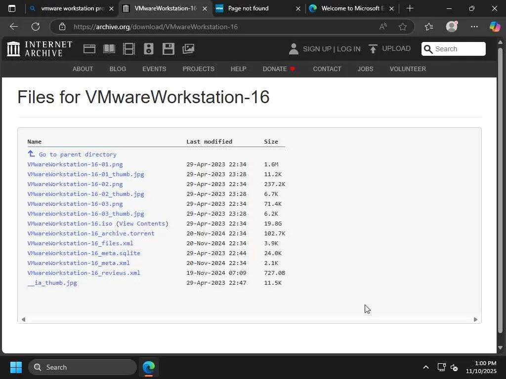The height and width of the screenshot is (379, 506).
Task: Click View Contents link for the iso
Action: point(142,224)
